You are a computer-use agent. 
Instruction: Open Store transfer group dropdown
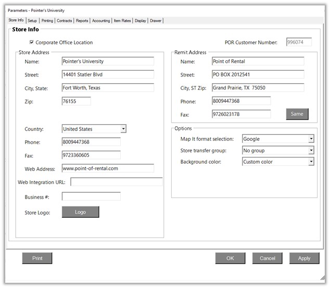point(311,150)
